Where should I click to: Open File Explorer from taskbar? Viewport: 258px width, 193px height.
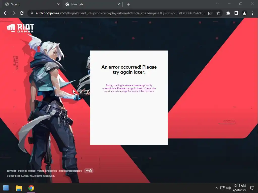coord(19,188)
